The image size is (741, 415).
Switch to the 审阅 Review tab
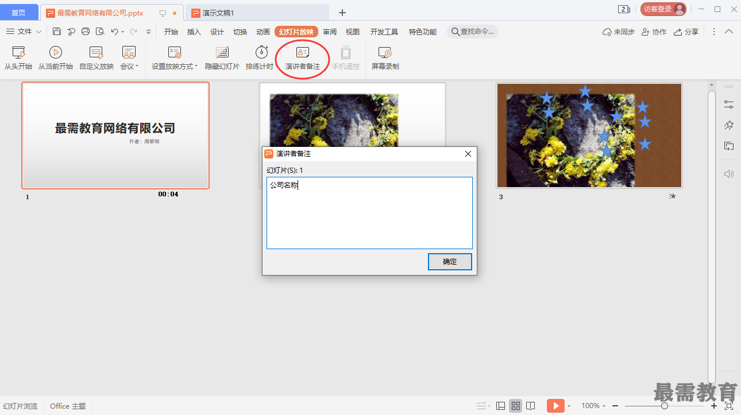[330, 32]
